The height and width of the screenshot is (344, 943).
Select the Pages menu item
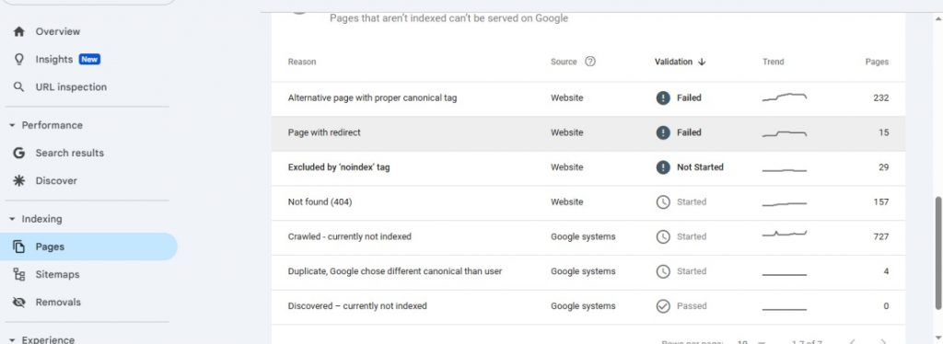[x=88, y=247]
